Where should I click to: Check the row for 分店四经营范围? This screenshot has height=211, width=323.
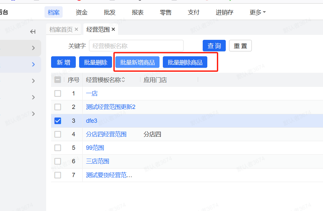[x=58, y=134]
